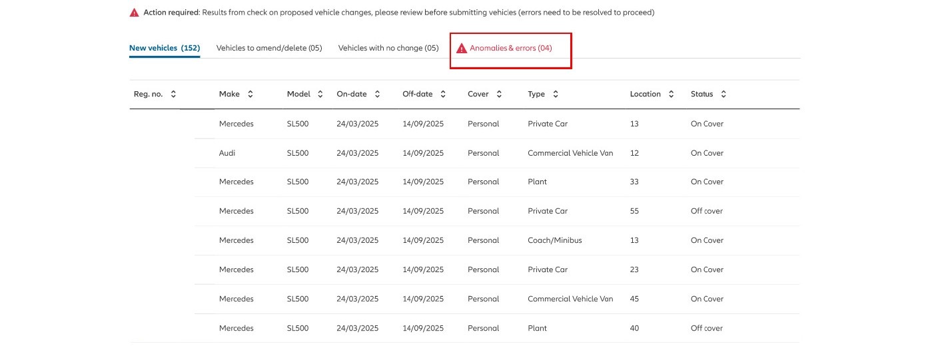Click On Cover status in Coach/Minibus row
The width and height of the screenshot is (942, 348).
pyautogui.click(x=707, y=240)
